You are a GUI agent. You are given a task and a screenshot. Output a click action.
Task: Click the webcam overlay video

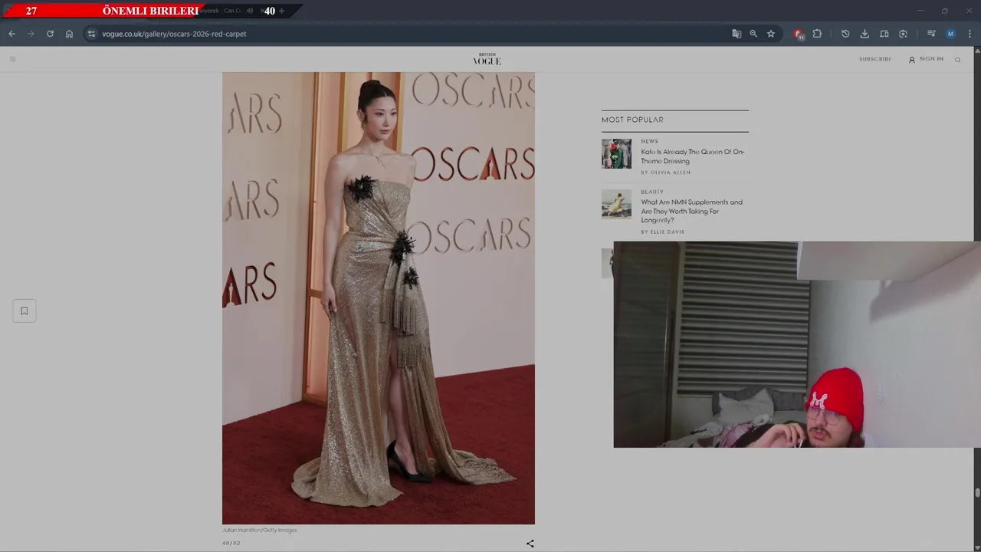point(797,344)
